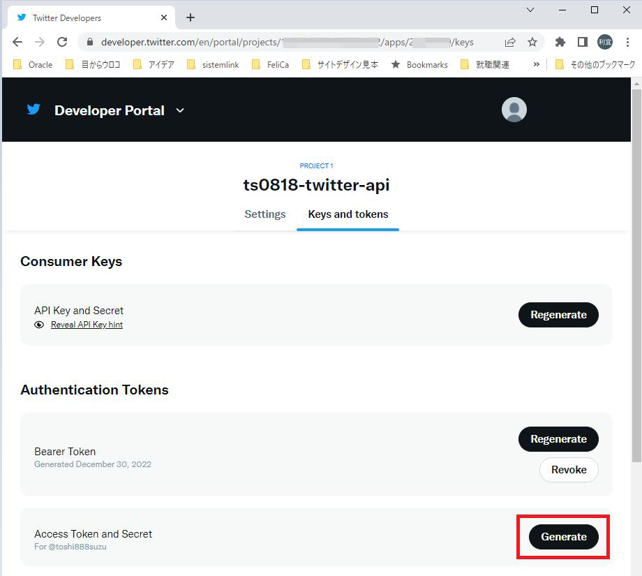Viewport: 642px width, 576px height.
Task: Open the Chrome profile avatar
Action: [605, 42]
